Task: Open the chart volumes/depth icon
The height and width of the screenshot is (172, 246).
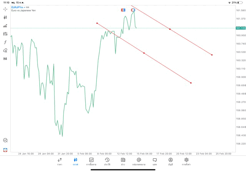Action: [x=5, y=26]
